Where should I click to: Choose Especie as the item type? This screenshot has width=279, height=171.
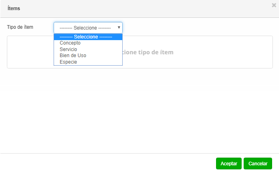pos(68,62)
